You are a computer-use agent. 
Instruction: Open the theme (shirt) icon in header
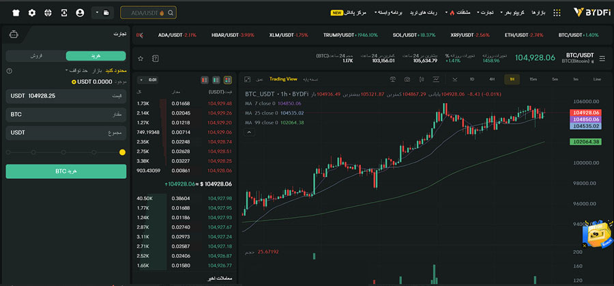point(16,13)
